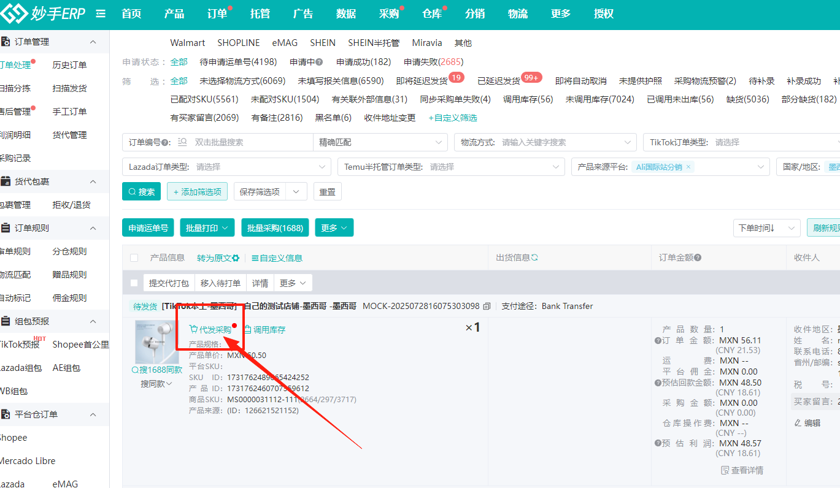Image resolution: width=840 pixels, height=488 pixels.
Task: Click the help icon beside 订单金额 row label
Action: [658, 341]
